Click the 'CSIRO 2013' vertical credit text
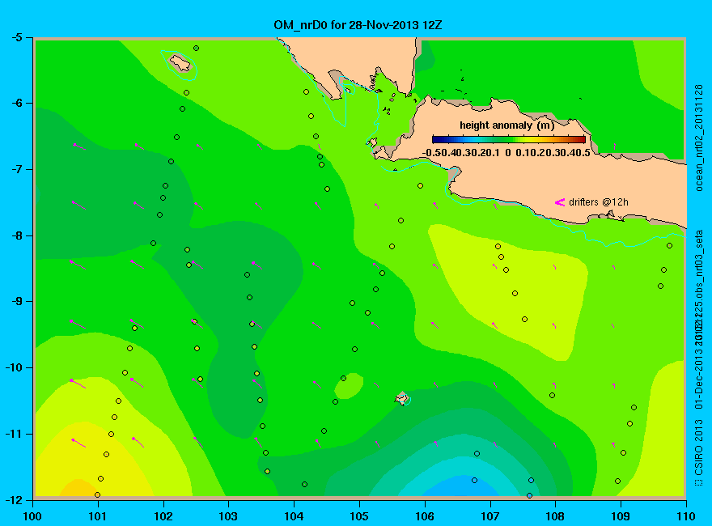This screenshot has width=712, height=526. point(699,448)
